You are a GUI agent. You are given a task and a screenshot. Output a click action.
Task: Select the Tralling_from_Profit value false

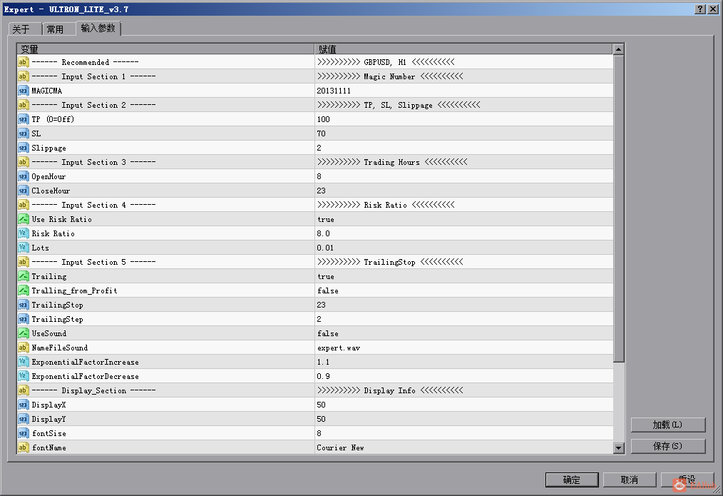(x=328, y=291)
